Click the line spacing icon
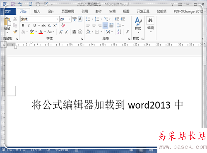Viewport: 207px width, 153px height. pos(119,25)
